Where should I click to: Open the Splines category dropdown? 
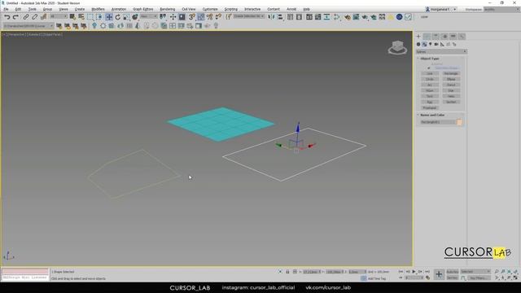[x=441, y=51]
